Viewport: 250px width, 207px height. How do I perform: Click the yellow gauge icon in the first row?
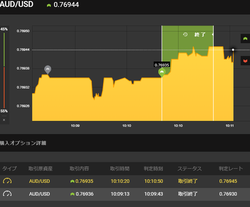click(7, 181)
